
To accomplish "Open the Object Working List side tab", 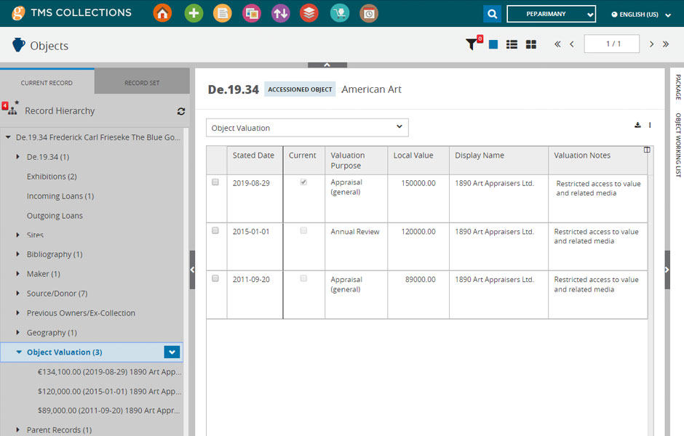I will pyautogui.click(x=677, y=145).
